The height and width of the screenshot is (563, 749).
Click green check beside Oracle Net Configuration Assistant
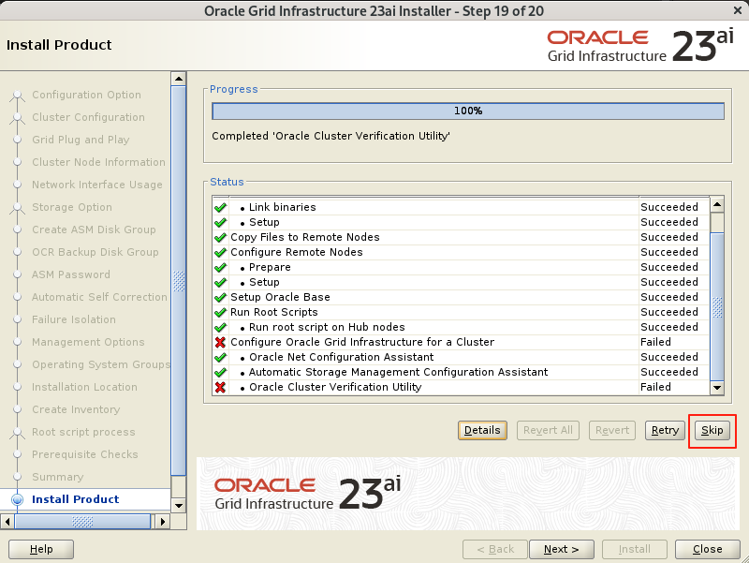pos(220,357)
